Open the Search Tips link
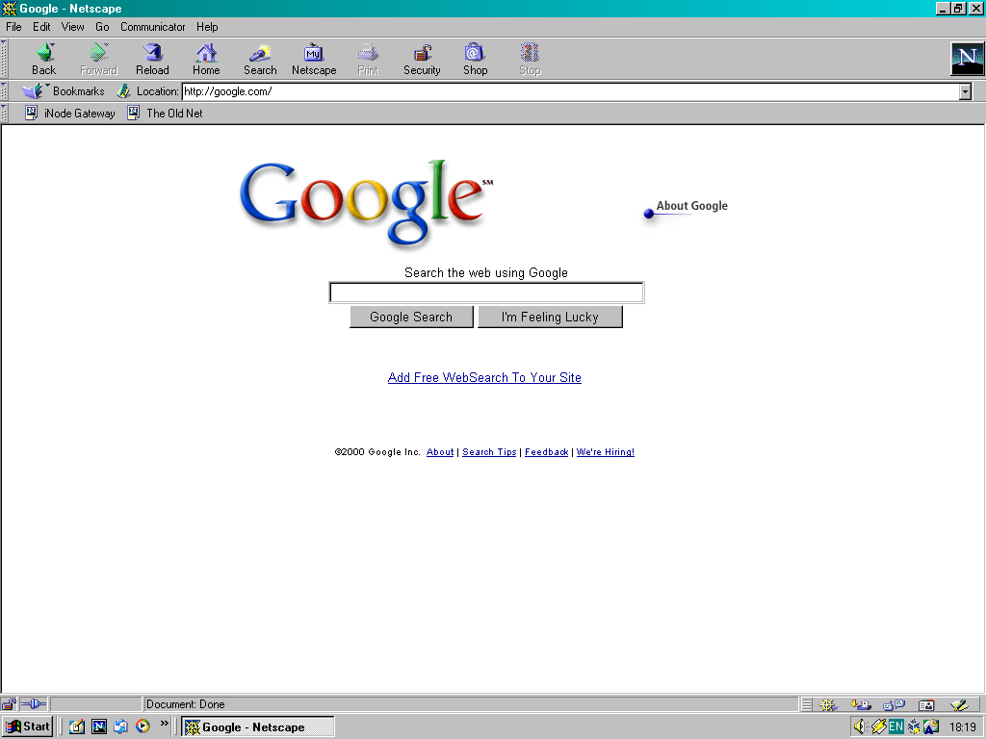Screen dimensions: 986x739 point(489,452)
